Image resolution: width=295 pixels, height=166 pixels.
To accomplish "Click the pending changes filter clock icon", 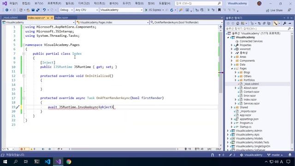I will click(x=252, y=24).
